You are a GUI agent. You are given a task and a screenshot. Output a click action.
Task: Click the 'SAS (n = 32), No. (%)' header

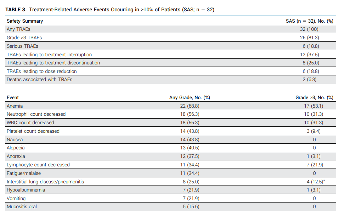tap(309, 21)
